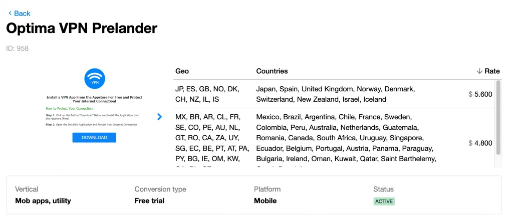Select the $4.800 rate value
Image resolution: width=513 pixels, height=219 pixels.
[x=480, y=143]
